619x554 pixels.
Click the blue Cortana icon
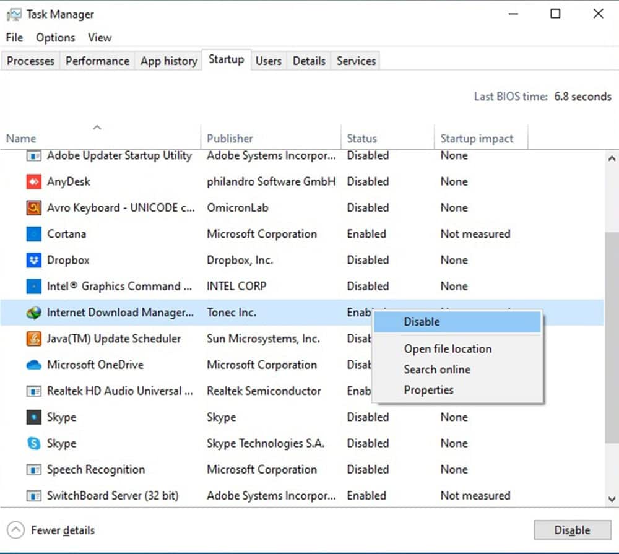click(33, 234)
